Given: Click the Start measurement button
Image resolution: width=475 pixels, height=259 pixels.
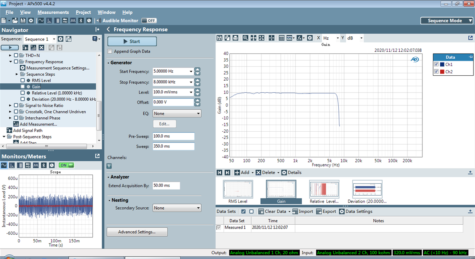Looking at the screenshot, I should click(x=132, y=41).
